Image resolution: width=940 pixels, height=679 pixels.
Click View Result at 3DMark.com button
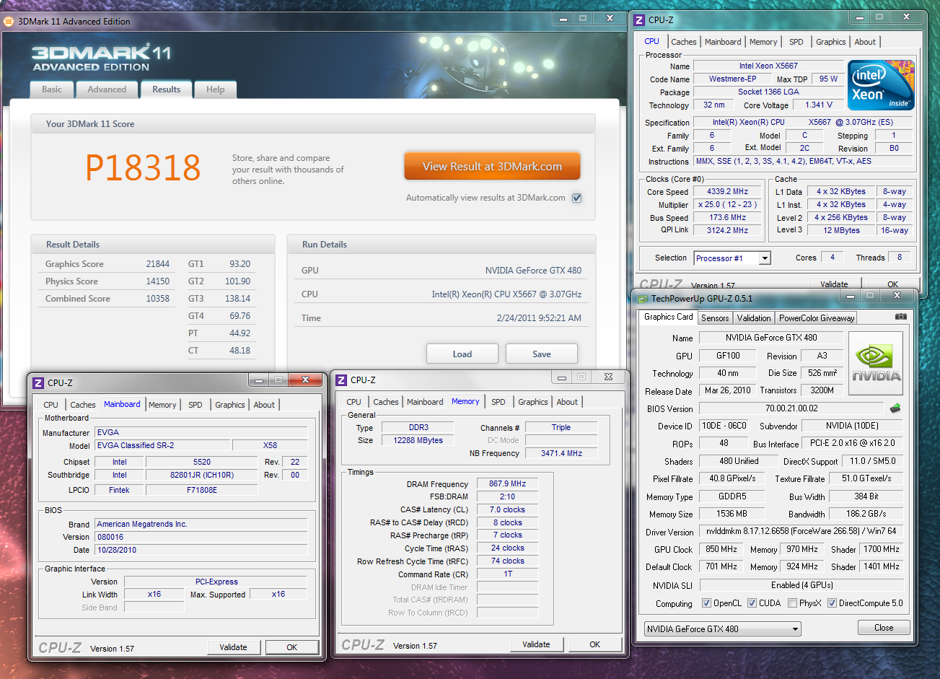click(x=492, y=167)
